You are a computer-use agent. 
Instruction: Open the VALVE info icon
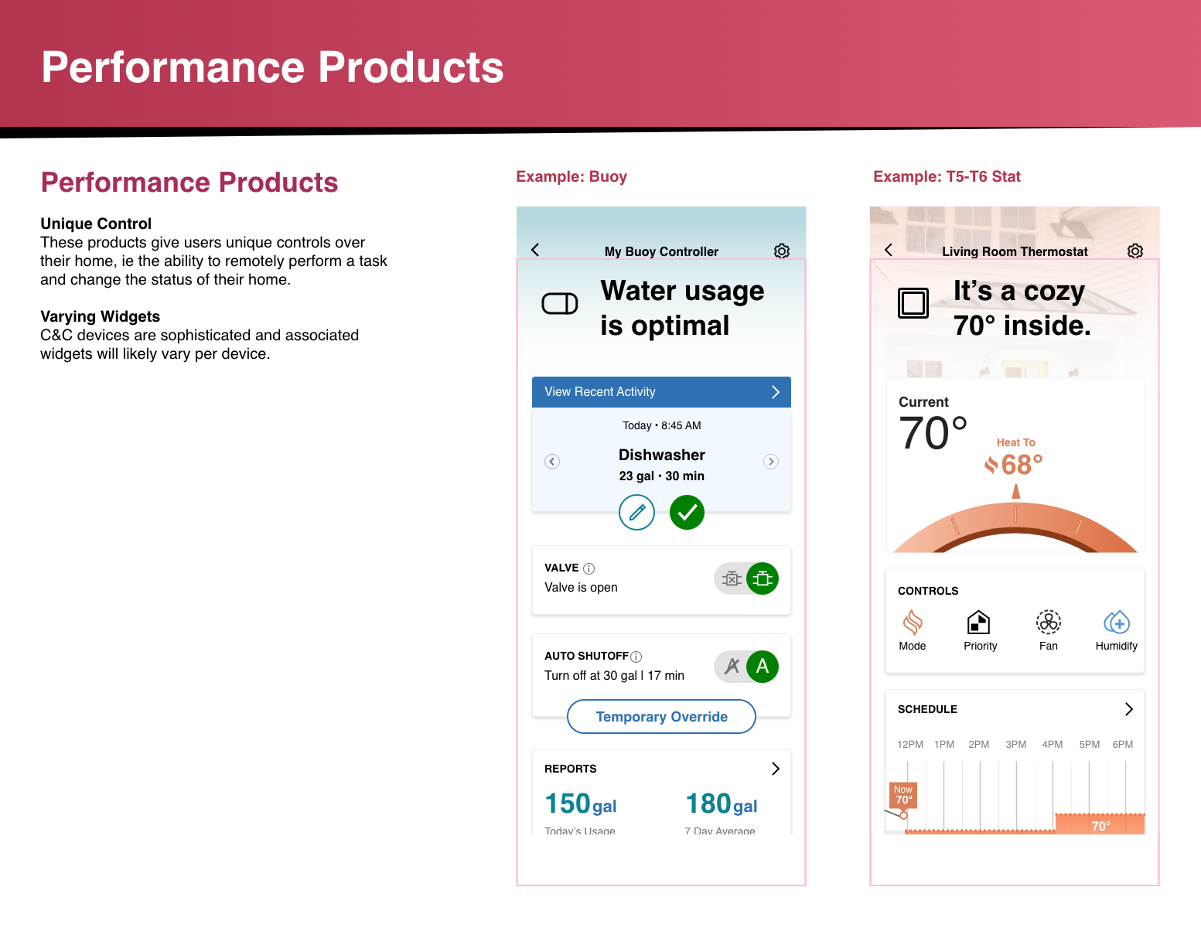[589, 568]
